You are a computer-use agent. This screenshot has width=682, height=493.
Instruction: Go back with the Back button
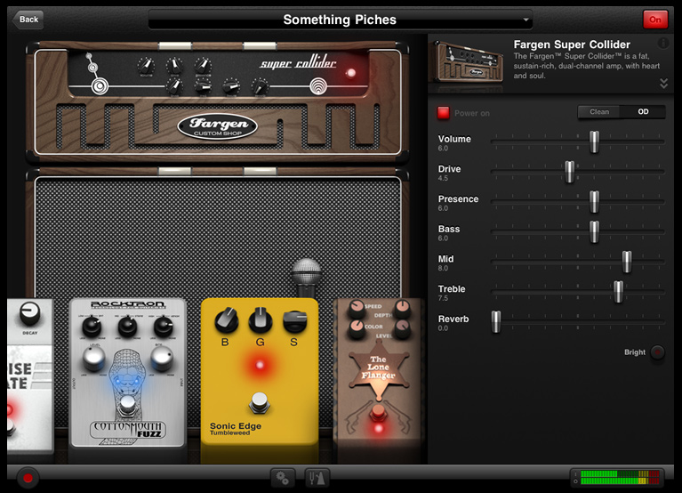pyautogui.click(x=28, y=20)
